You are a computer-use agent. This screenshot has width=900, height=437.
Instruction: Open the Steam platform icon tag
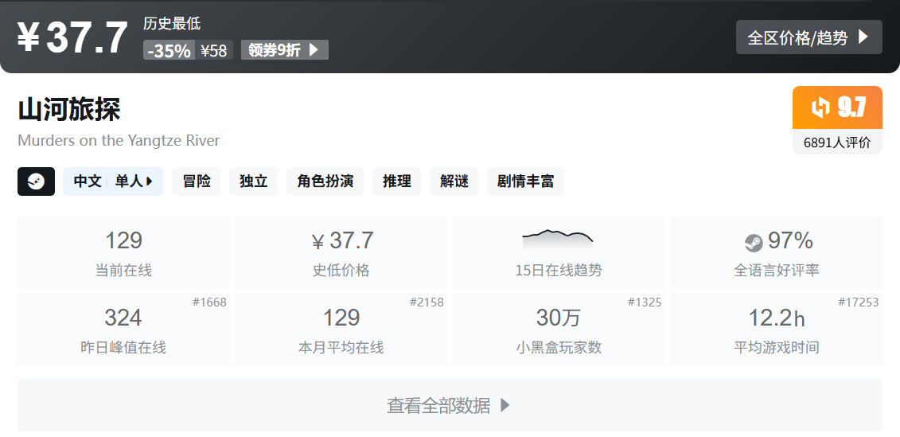(x=36, y=181)
